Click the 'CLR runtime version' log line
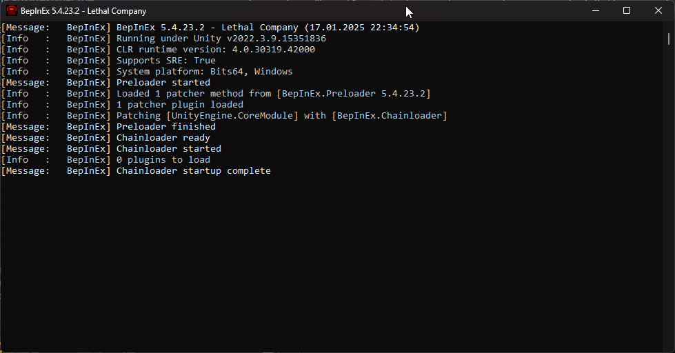 pos(215,50)
